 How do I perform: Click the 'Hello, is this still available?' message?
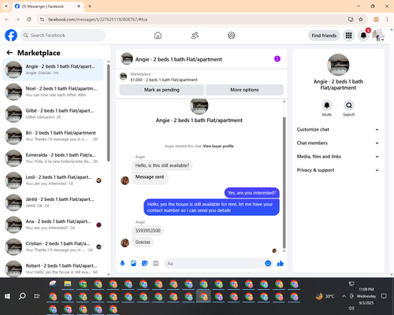[x=162, y=165]
